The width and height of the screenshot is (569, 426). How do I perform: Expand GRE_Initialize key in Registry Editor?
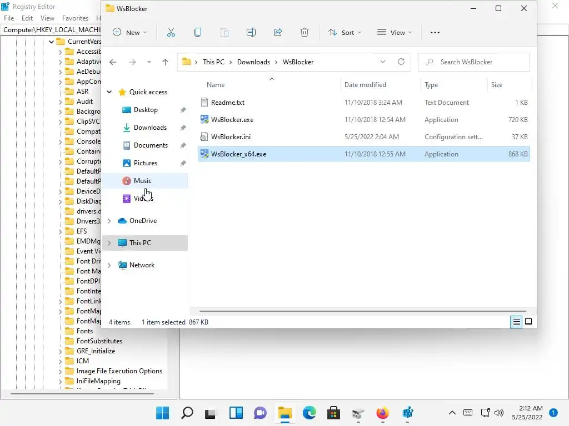point(60,351)
